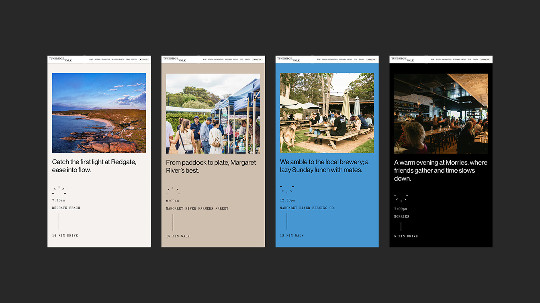Open Buyers Information on the blue brewery page
The width and height of the screenshot is (540, 303).
click(x=330, y=59)
